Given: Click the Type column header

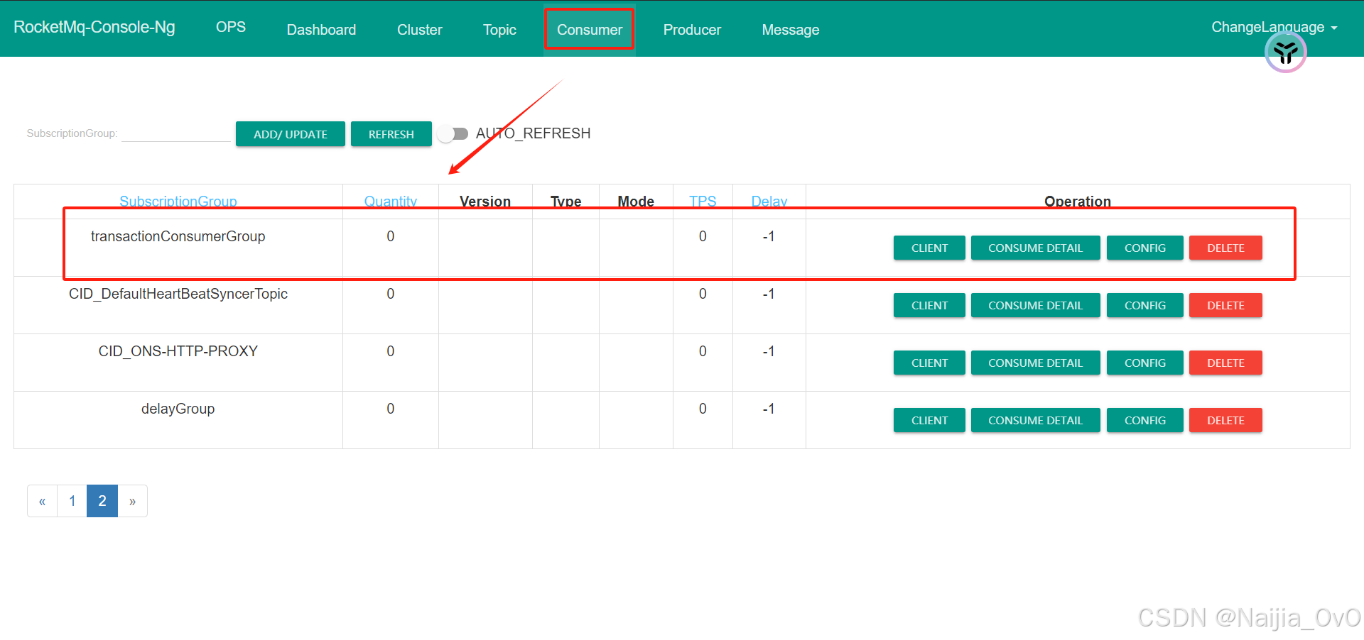Looking at the screenshot, I should pyautogui.click(x=565, y=202).
